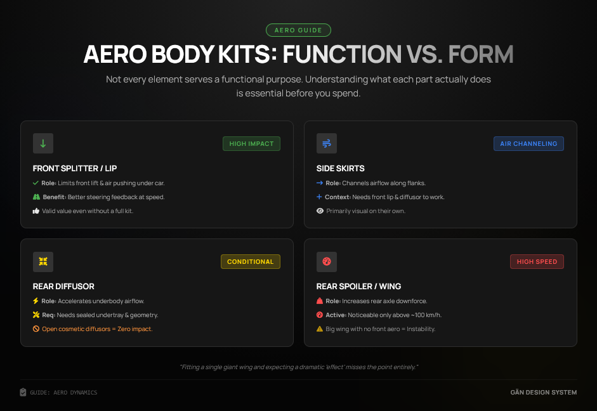Click the lightning bolt icon beside Diffusor Role

[36, 301]
